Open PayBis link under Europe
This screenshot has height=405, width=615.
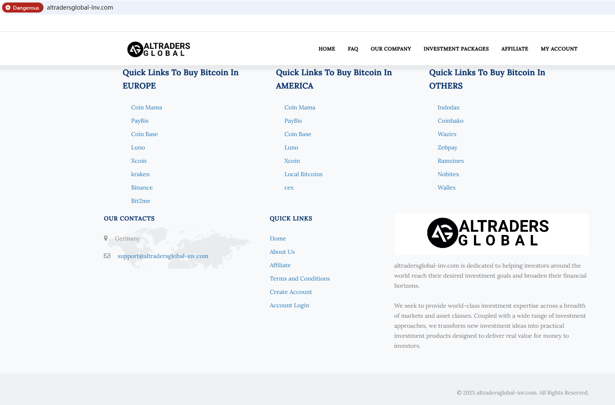click(140, 121)
